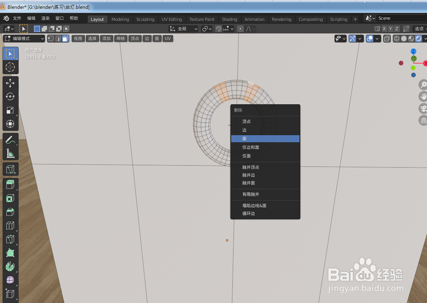Screen dimensions: 427x303
Task: Expand the 选项 panel dropdown
Action: click(x=419, y=29)
